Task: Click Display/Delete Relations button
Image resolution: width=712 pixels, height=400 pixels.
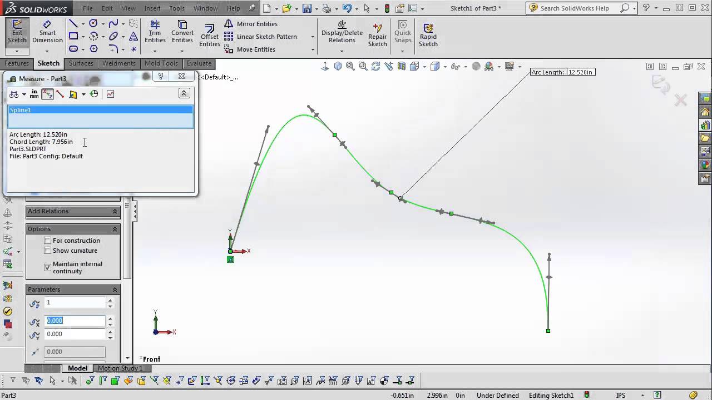Action: click(342, 32)
